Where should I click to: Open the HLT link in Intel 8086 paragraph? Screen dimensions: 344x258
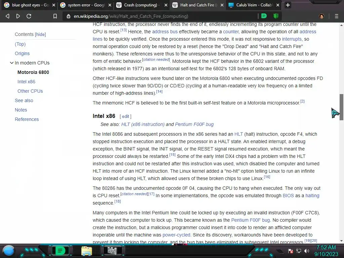(x=239, y=134)
